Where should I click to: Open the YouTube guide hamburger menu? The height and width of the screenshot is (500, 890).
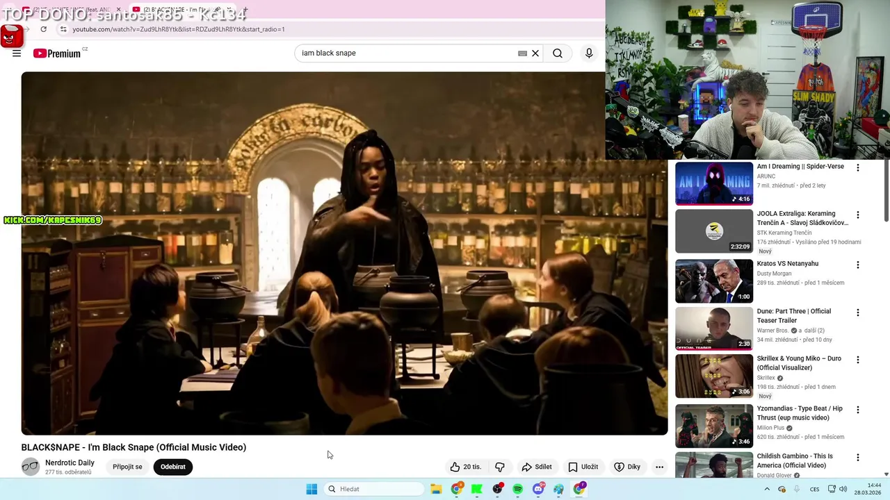17,53
